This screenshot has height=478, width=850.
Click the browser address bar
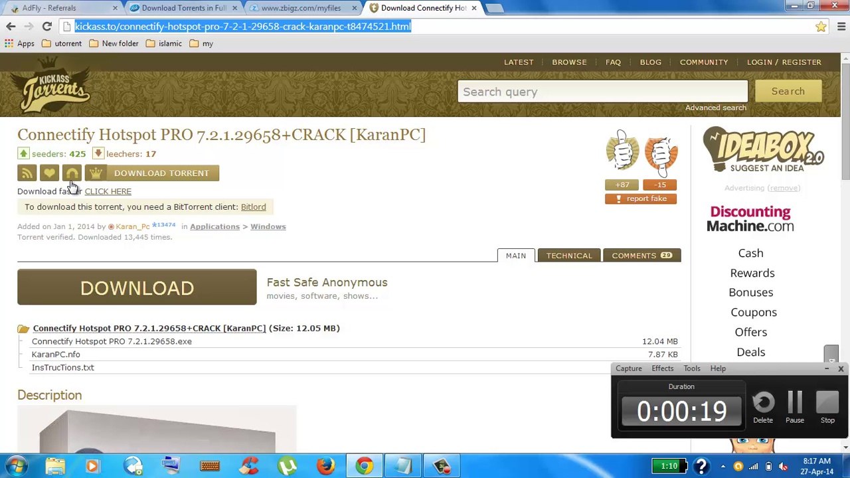point(438,27)
